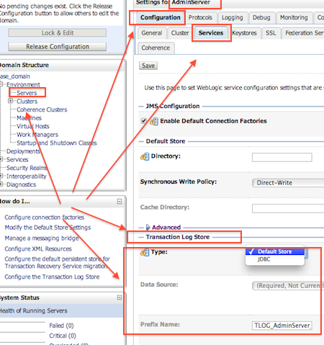Open the Data Source dropdown

coord(288,286)
